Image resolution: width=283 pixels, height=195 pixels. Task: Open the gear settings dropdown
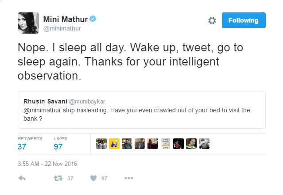pos(212,20)
